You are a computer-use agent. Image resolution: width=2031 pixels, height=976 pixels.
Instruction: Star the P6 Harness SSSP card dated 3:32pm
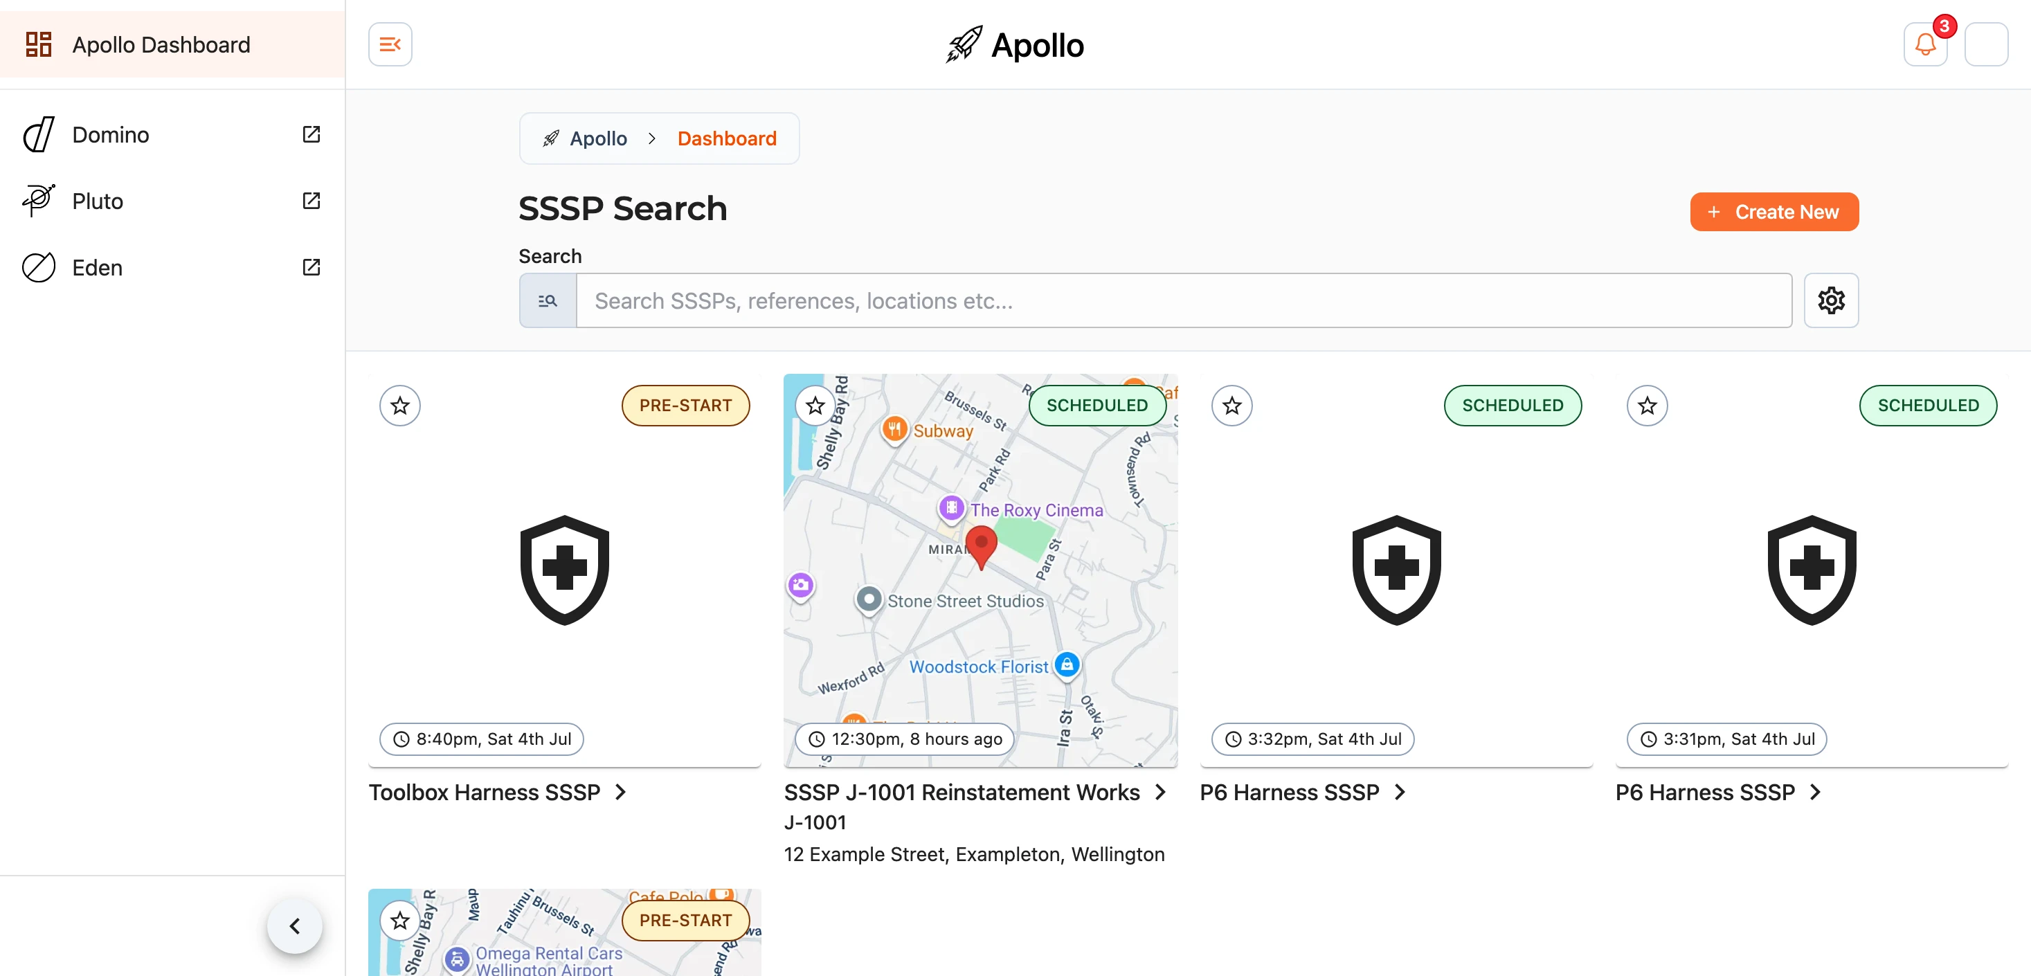coord(1231,405)
